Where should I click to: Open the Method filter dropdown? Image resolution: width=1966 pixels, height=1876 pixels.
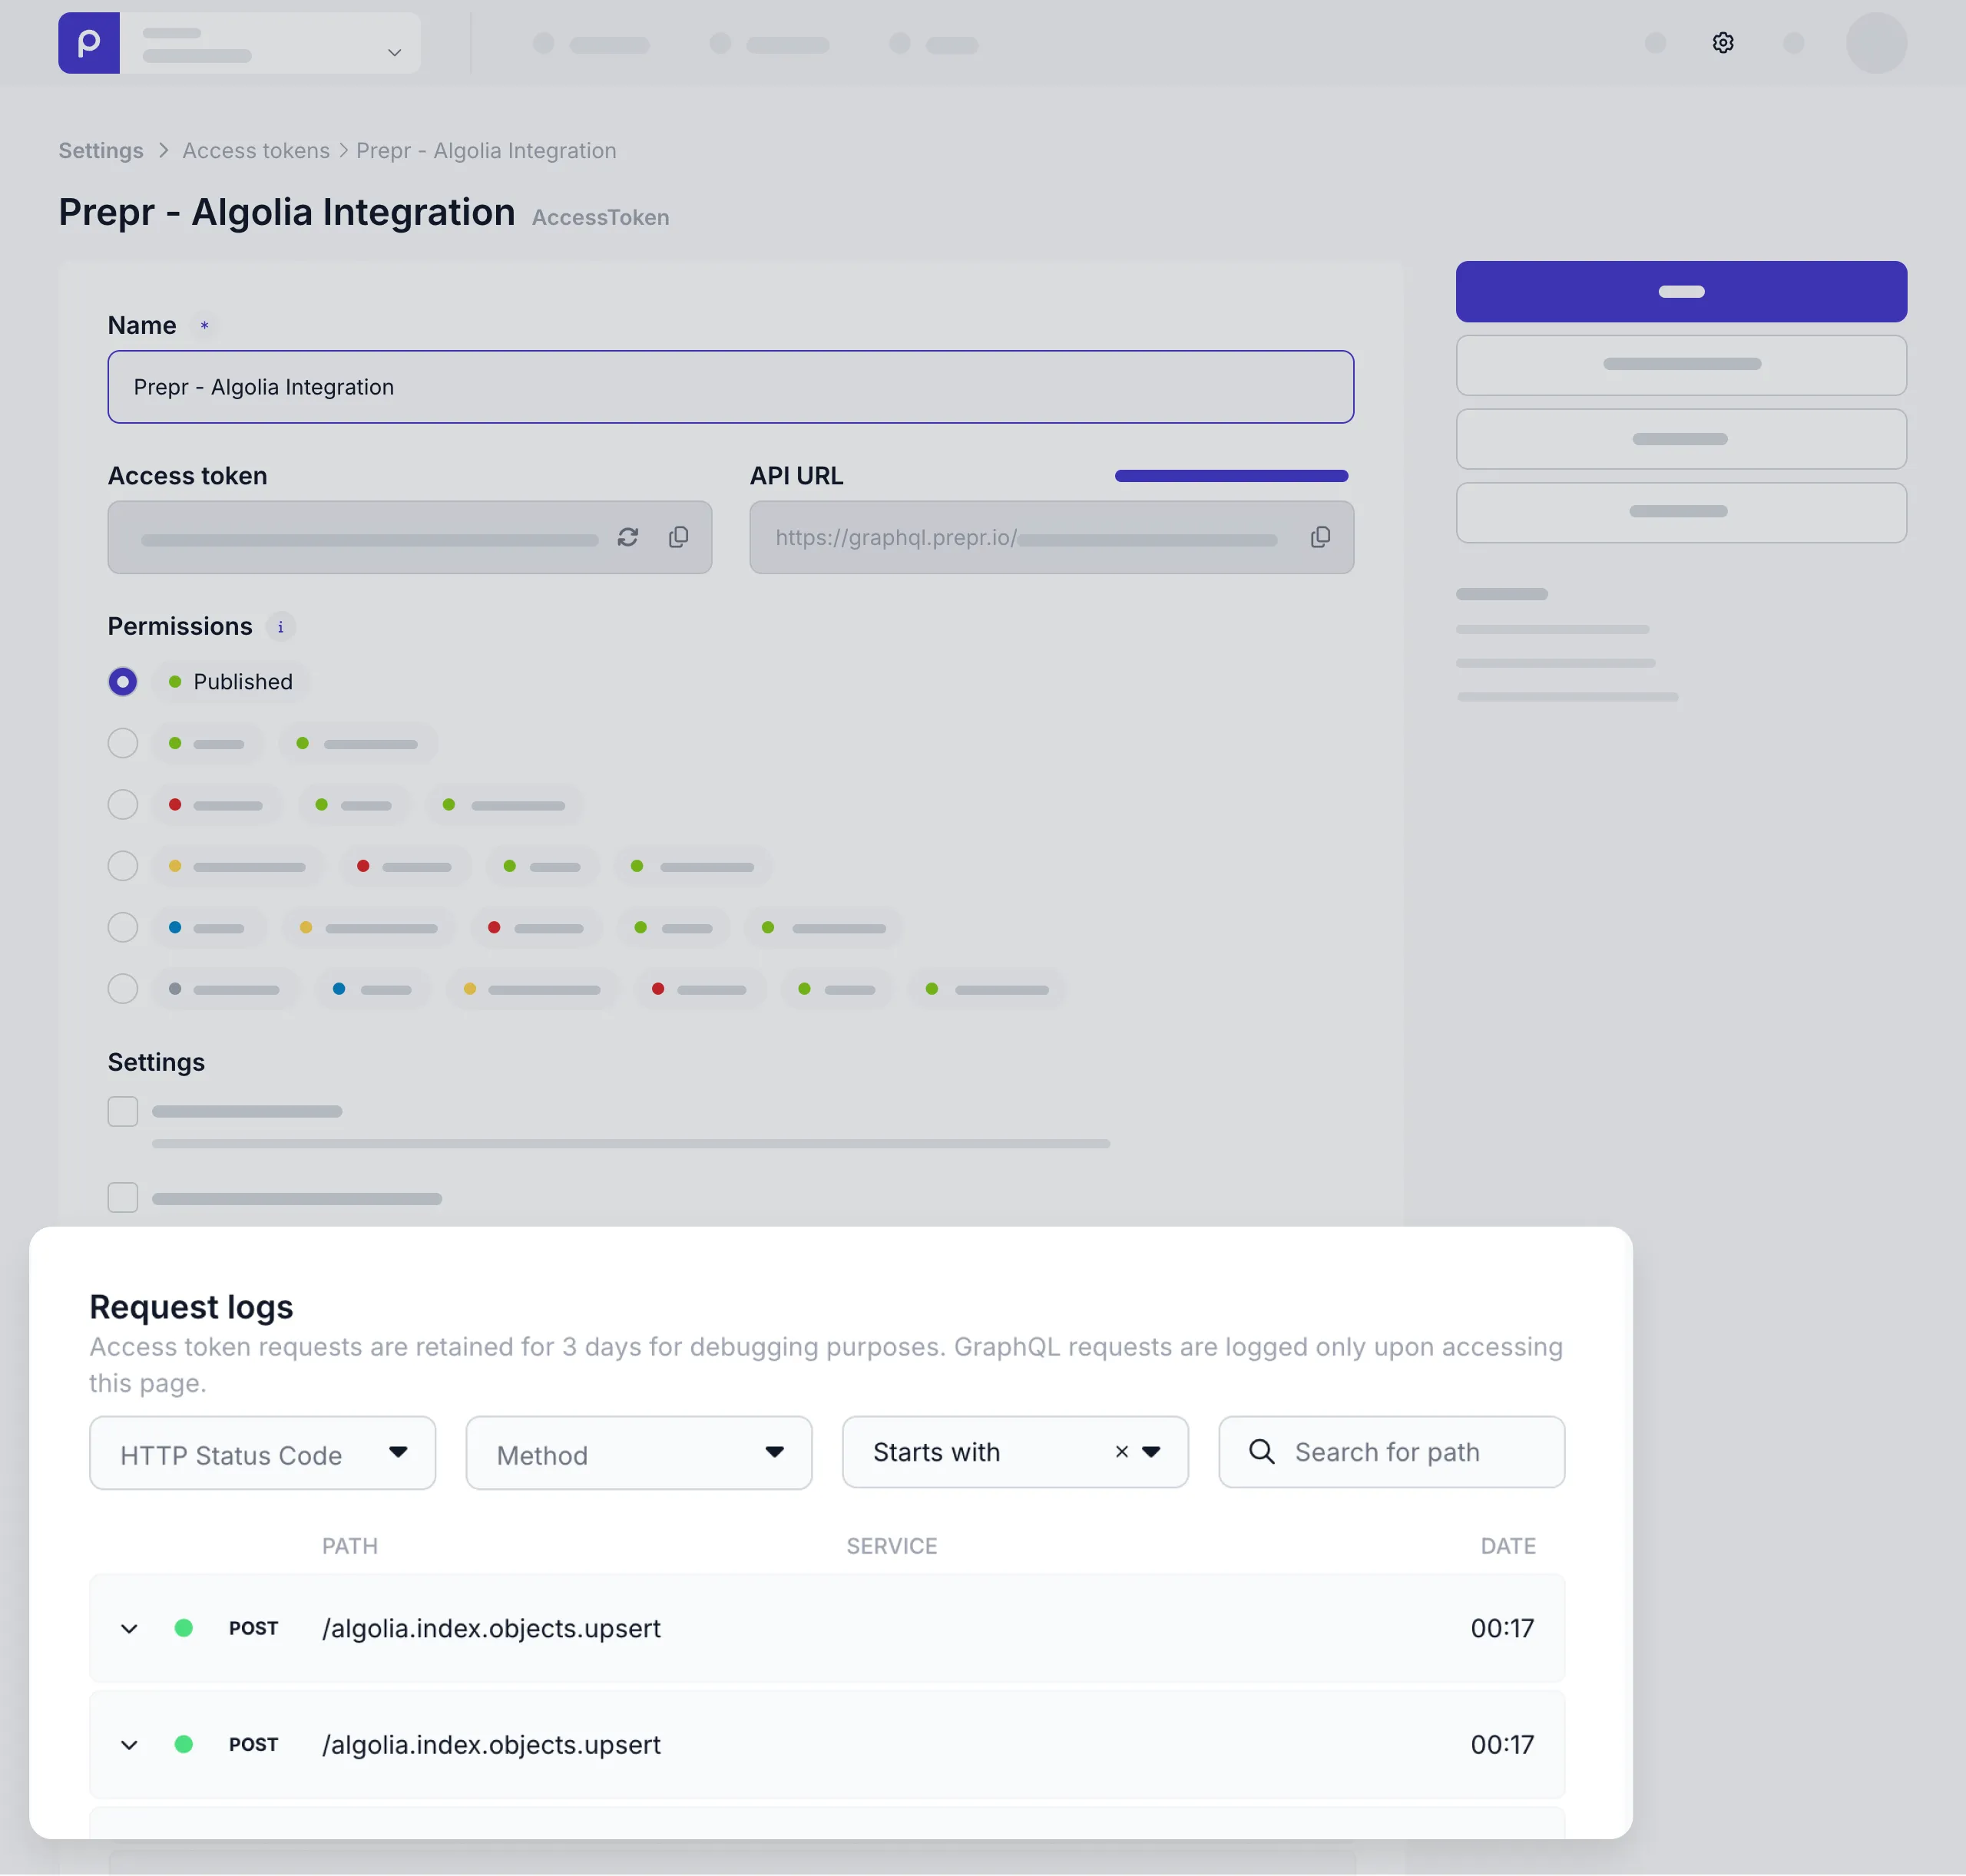pos(638,1452)
